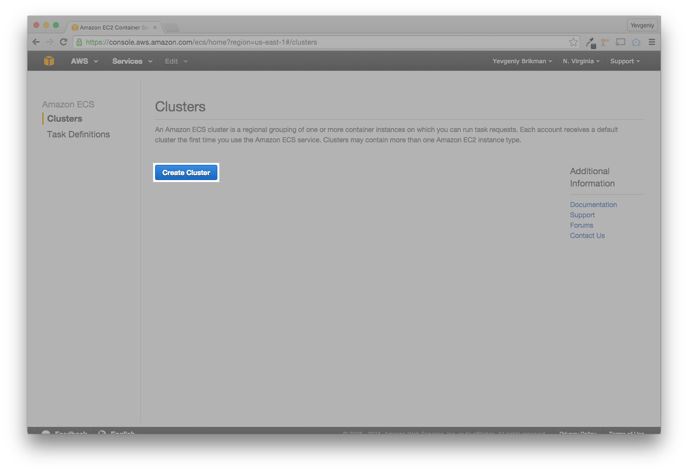This screenshot has height=473, width=688.
Task: Select the Amazon EC2 Container browser tab
Action: (114, 27)
